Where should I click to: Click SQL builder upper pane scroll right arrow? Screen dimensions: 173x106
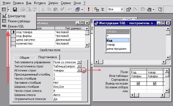(x=164, y=62)
